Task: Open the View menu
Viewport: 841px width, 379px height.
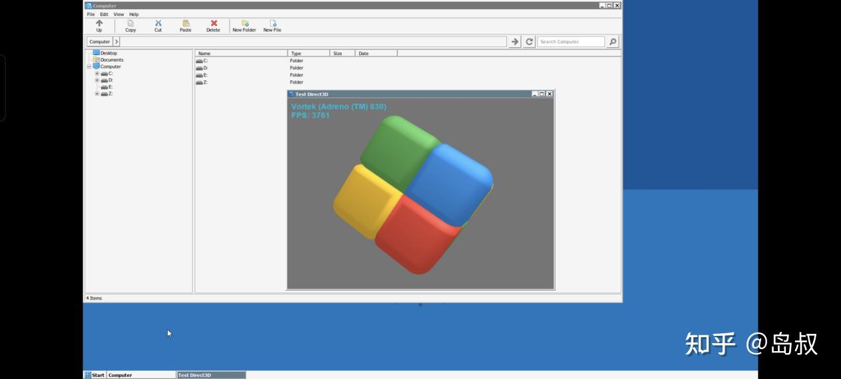Action: pos(118,14)
